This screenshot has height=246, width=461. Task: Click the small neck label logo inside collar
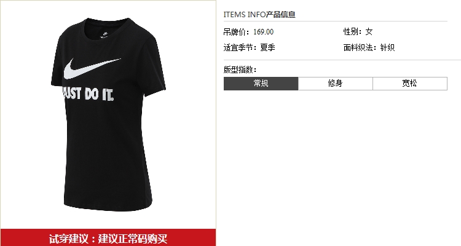(104, 34)
